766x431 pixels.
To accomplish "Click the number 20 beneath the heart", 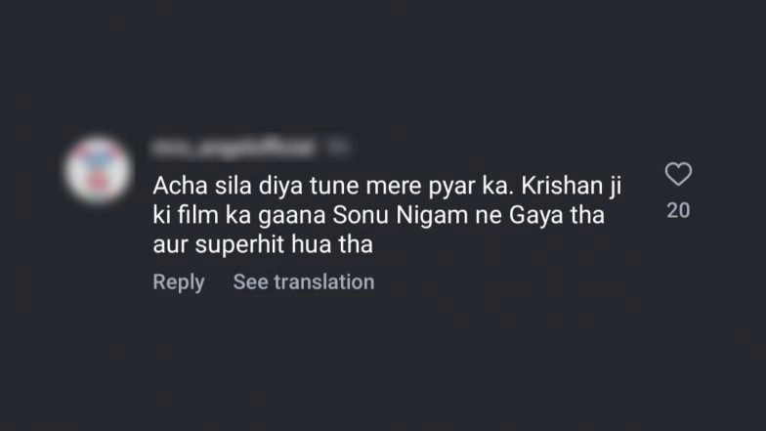I will click(x=678, y=210).
